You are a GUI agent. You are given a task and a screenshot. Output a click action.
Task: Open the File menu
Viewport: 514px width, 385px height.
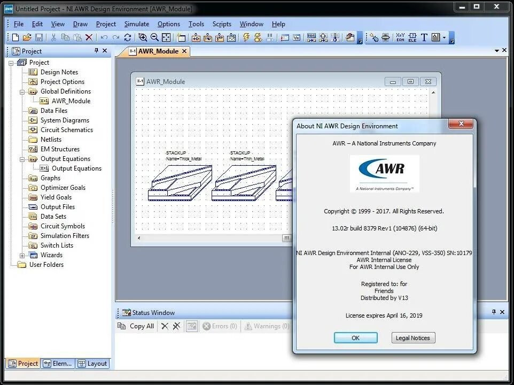pyautogui.click(x=18, y=24)
